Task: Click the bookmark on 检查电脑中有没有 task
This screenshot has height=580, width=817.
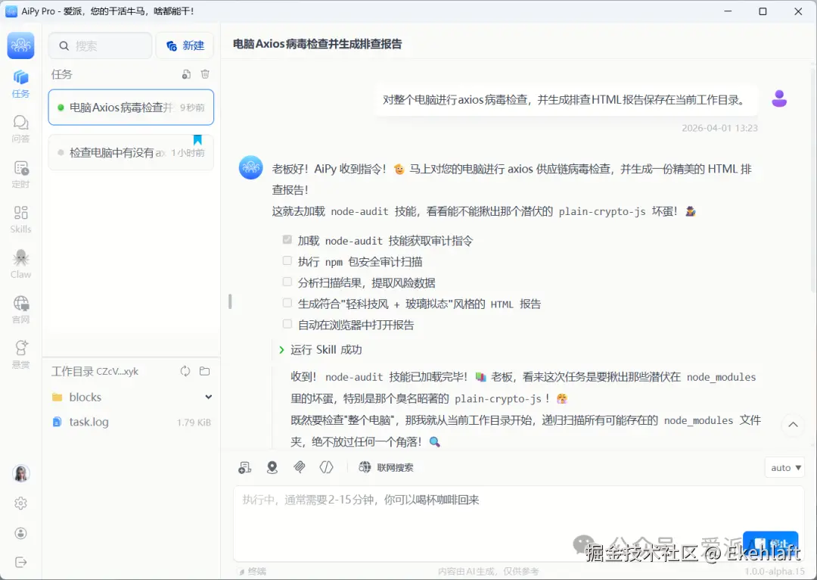Action: point(197,140)
